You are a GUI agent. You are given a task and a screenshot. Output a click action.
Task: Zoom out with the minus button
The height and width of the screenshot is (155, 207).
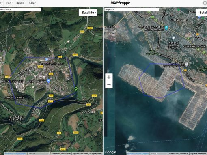[109, 85]
